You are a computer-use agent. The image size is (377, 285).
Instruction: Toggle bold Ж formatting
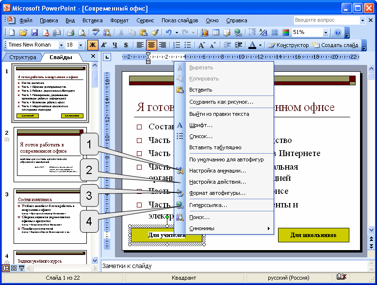click(x=93, y=45)
